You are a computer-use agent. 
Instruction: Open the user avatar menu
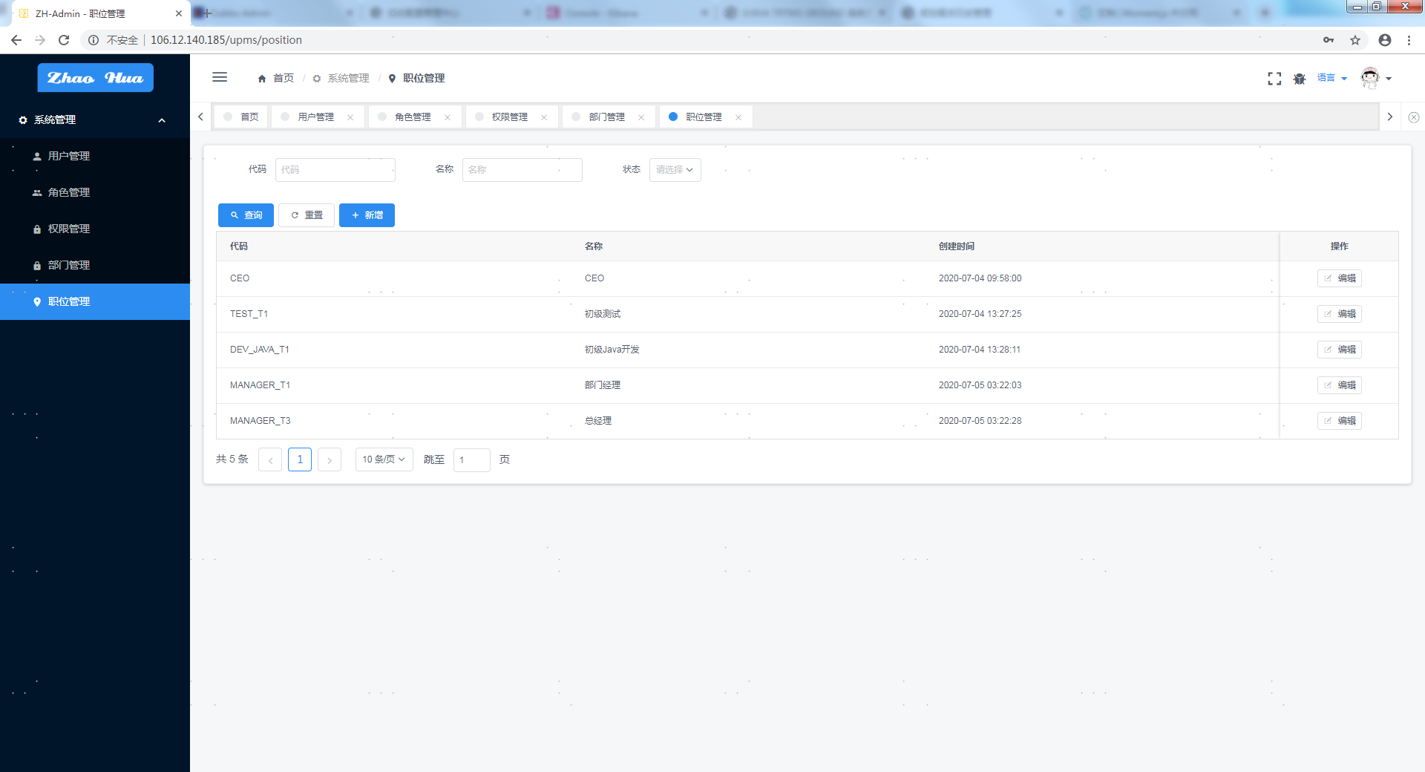tap(1375, 78)
